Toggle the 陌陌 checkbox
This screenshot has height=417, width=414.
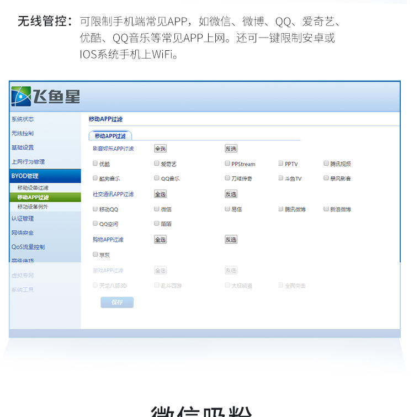157,223
